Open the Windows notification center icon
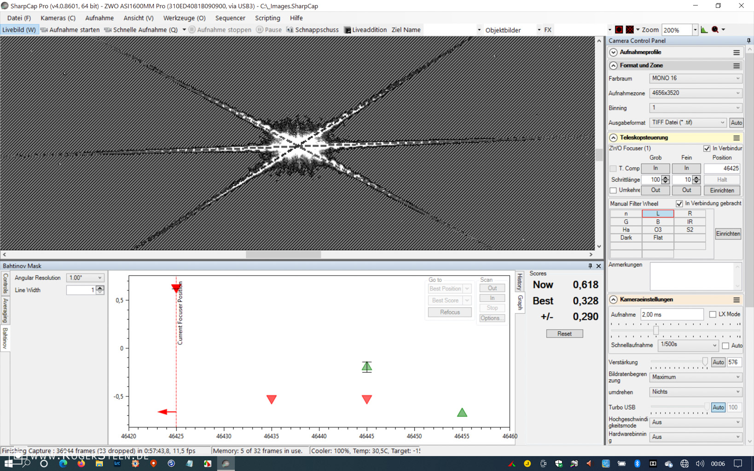Screen dimensions: 754x471 coord(738,464)
